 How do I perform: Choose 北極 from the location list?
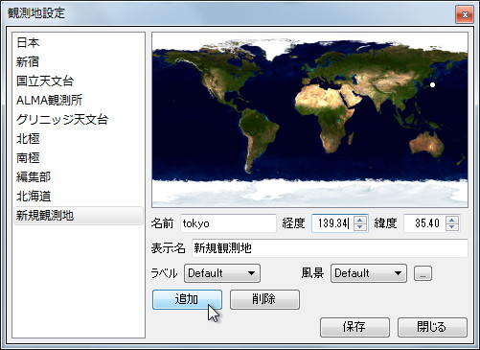point(79,138)
